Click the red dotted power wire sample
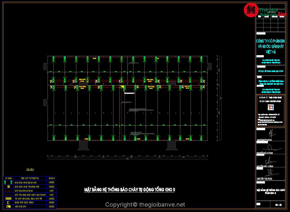290x212 pixels. [8, 191]
